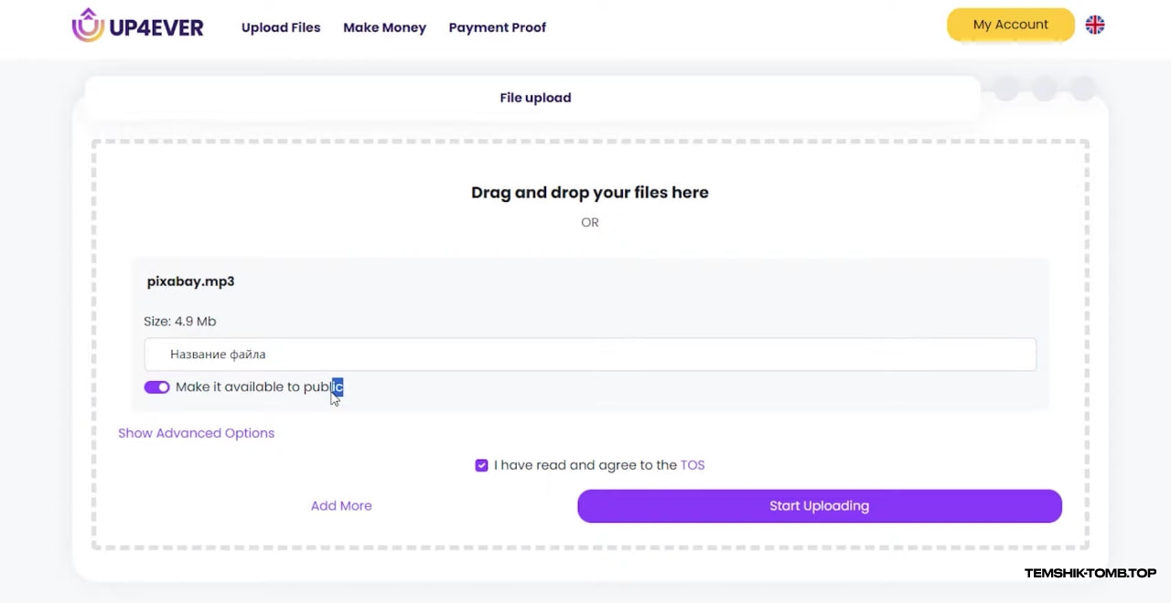Viewport: 1171px width, 603px height.
Task: Start Uploading the file
Action: (820, 506)
